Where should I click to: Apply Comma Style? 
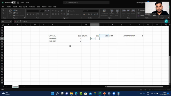(91, 14)
